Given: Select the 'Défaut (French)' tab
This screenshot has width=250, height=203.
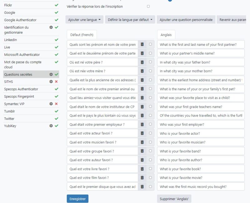Looking at the screenshot, I should point(82,35).
